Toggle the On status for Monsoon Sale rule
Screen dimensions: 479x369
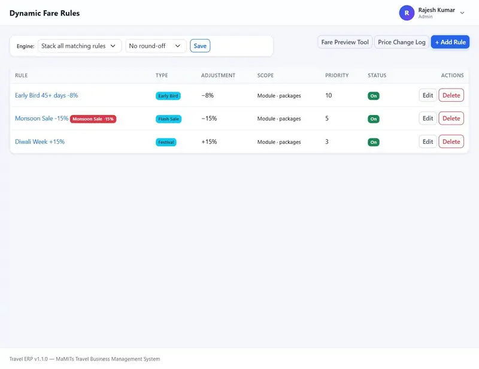click(373, 119)
